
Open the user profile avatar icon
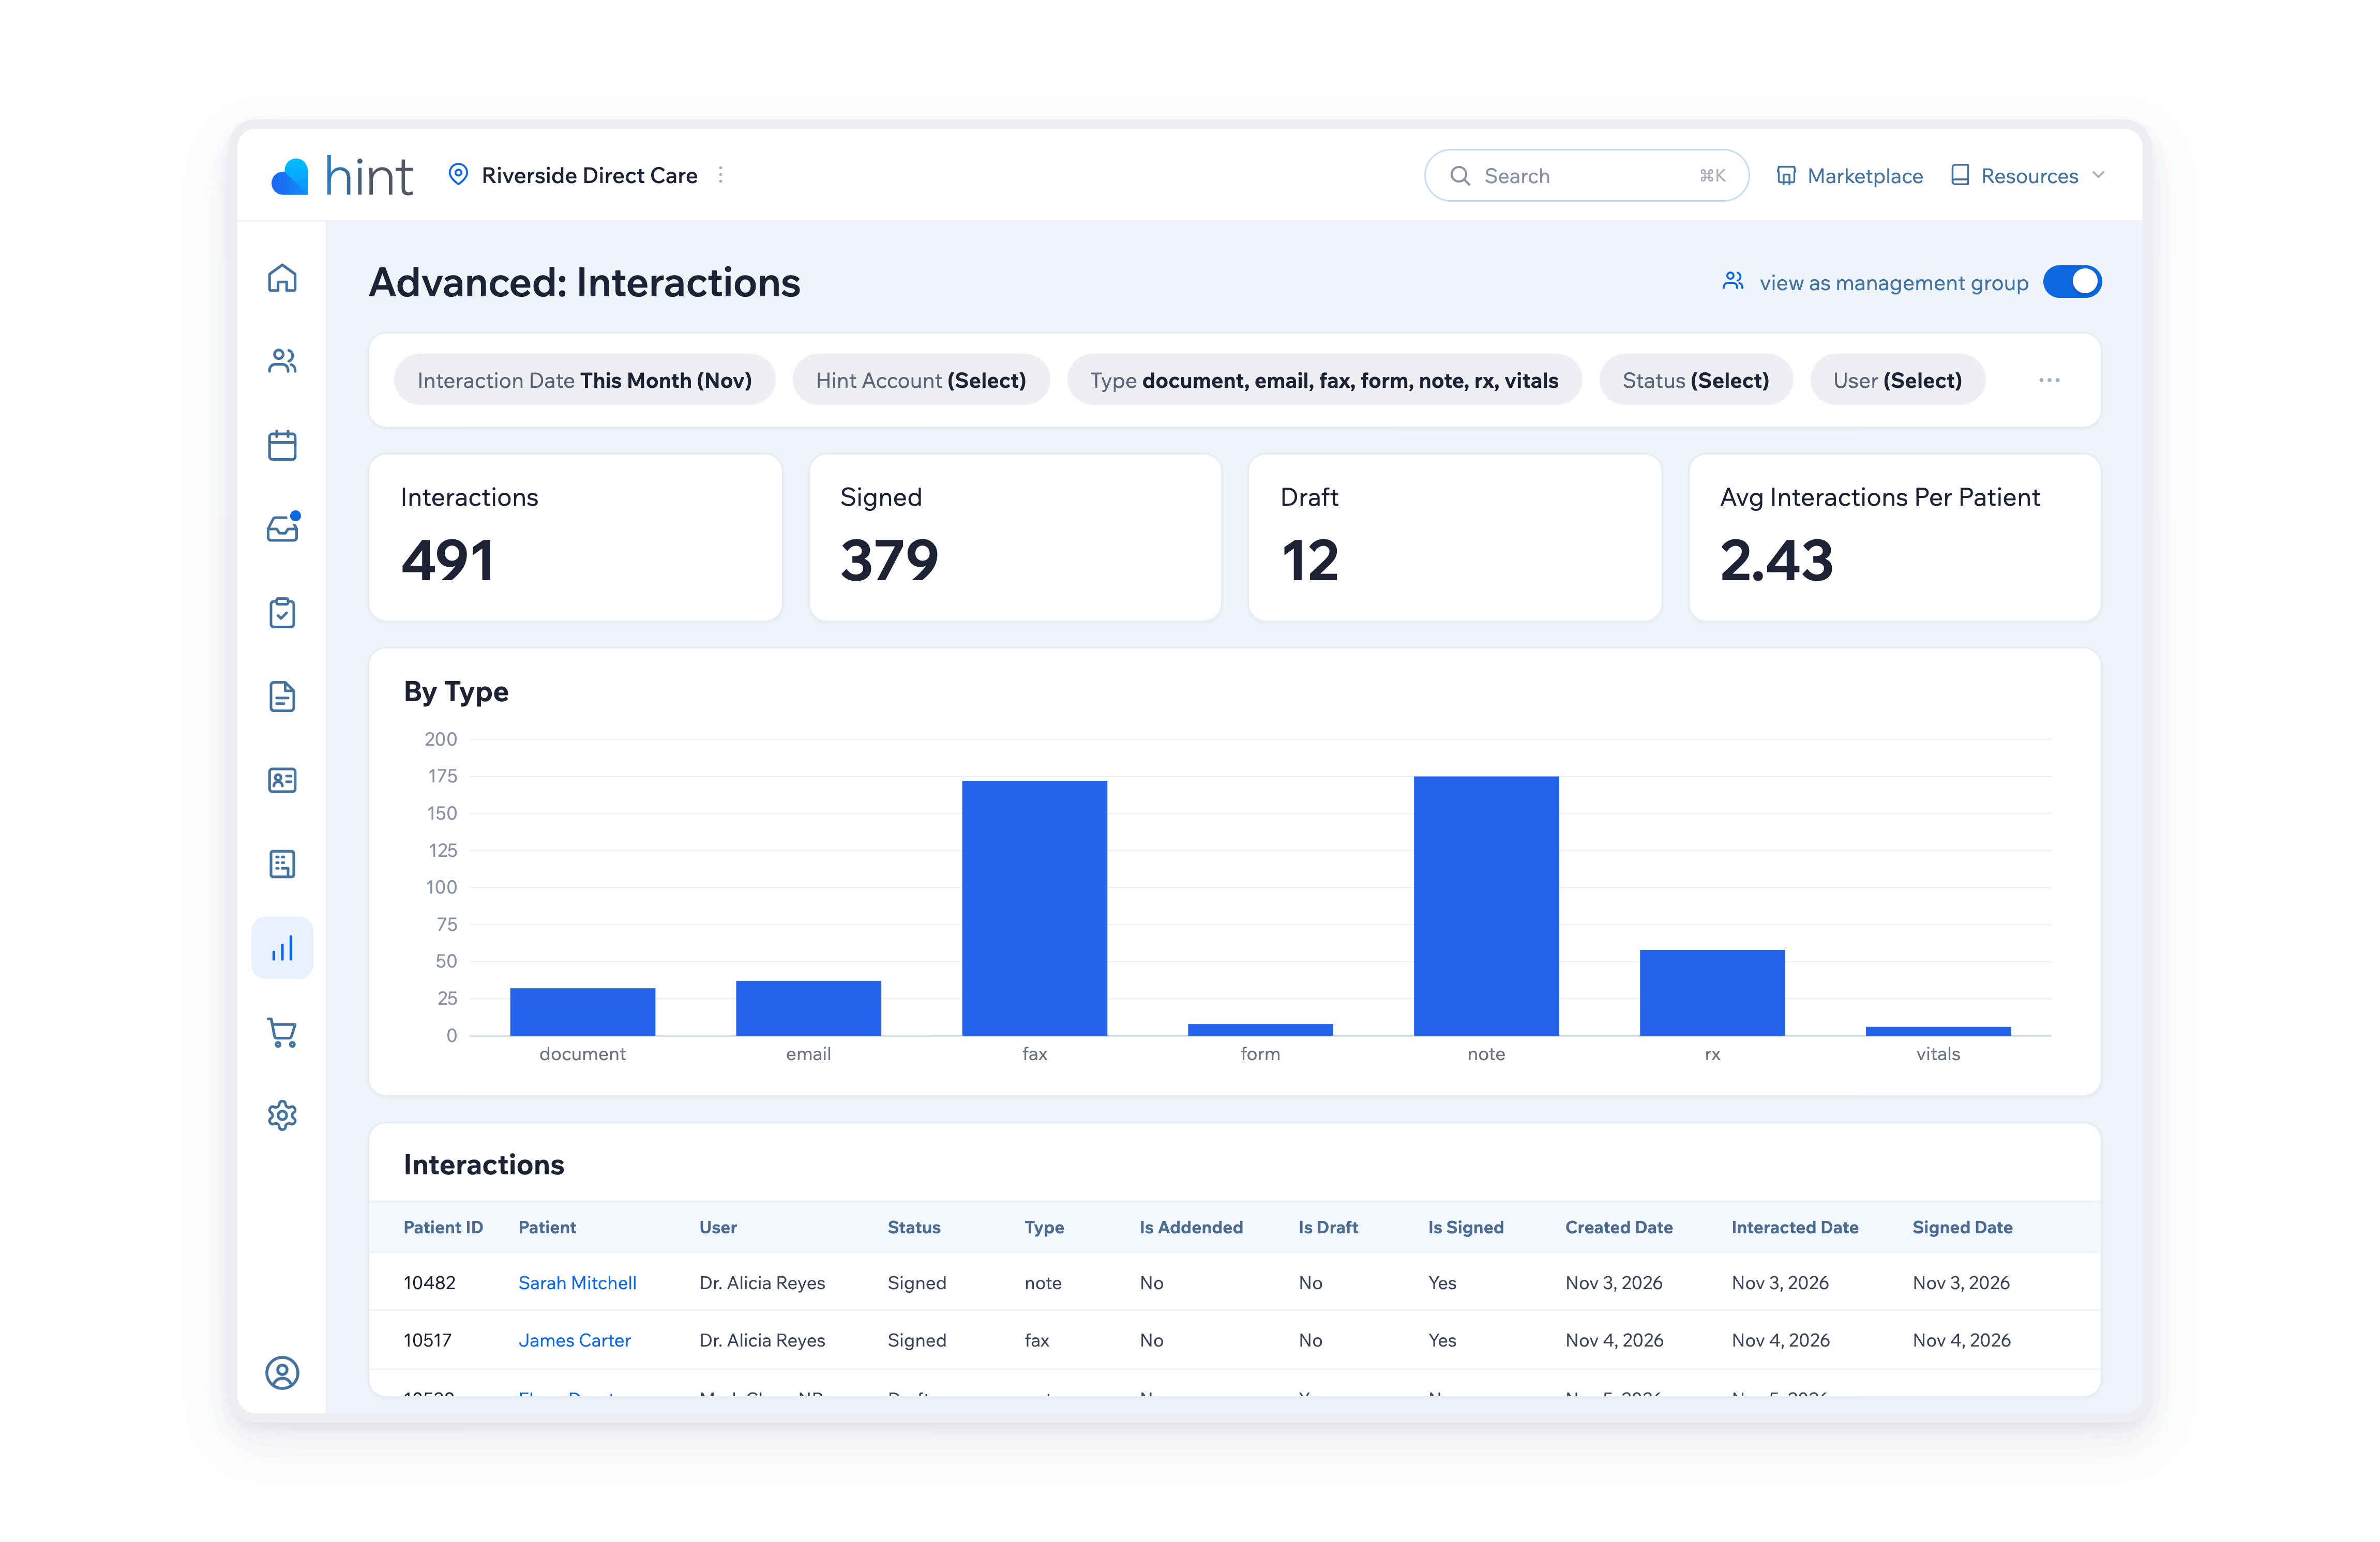click(x=282, y=1372)
